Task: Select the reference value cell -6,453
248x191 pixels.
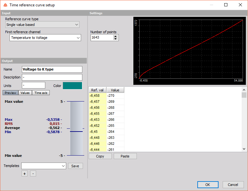Action: (x=98, y=120)
